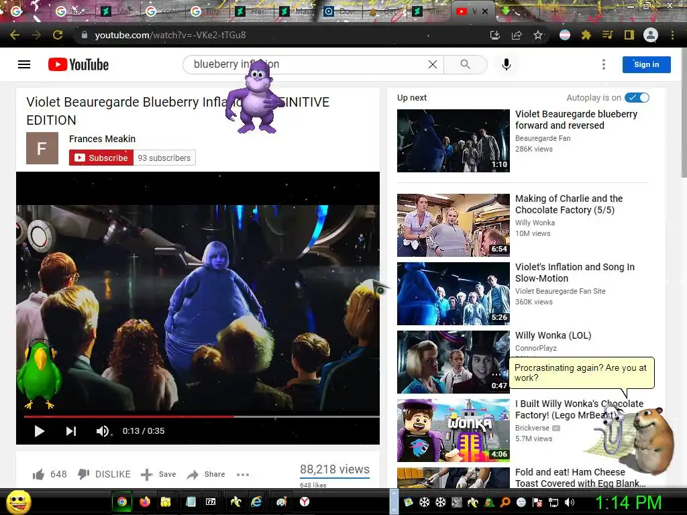Open the system tray volume icon
This screenshot has height=515, width=687.
(x=570, y=502)
